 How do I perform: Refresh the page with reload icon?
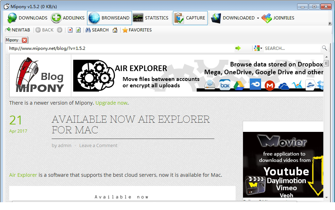coord(79,30)
